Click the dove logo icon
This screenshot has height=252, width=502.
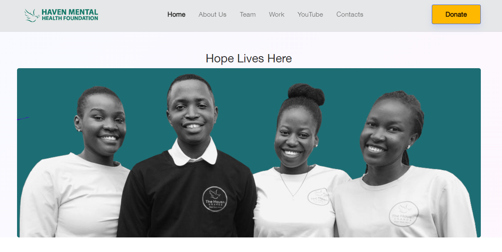click(x=32, y=15)
